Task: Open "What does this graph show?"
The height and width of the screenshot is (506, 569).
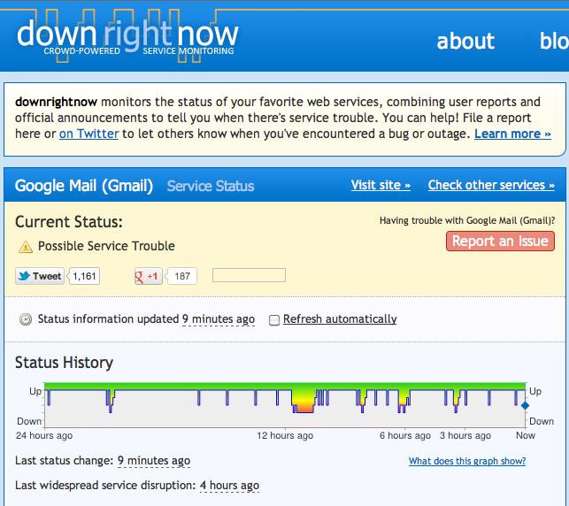Action: (467, 461)
